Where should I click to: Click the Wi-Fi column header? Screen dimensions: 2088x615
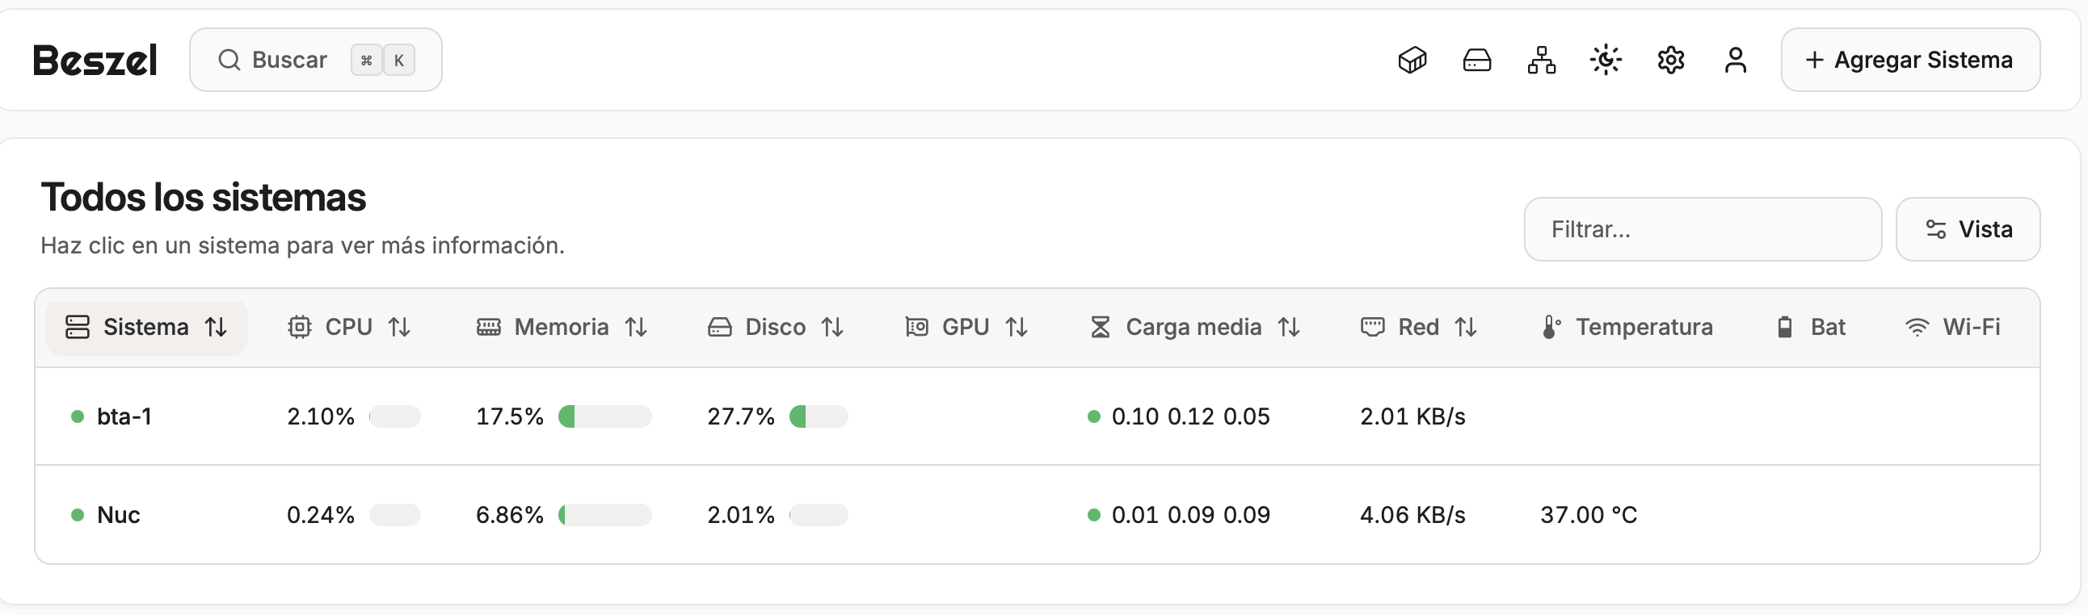click(x=1952, y=328)
